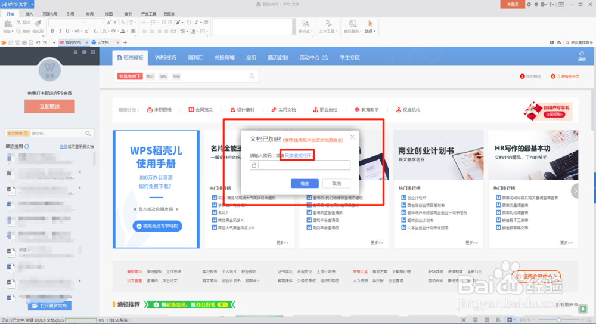Screen dimensions: 596x324
Task: Click the green download icon at bottom right
Action: click(583, 308)
